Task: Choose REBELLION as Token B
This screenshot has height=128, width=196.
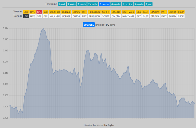Action: click(x=94, y=16)
